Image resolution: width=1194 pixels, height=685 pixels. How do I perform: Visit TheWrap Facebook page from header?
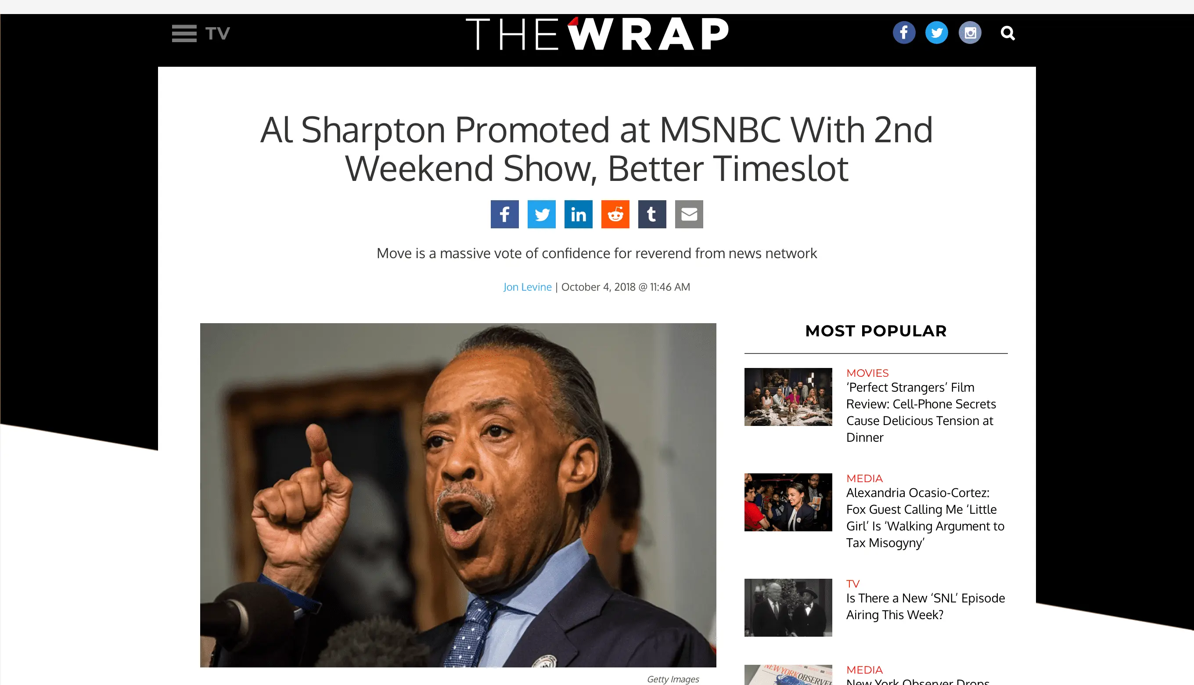(904, 33)
